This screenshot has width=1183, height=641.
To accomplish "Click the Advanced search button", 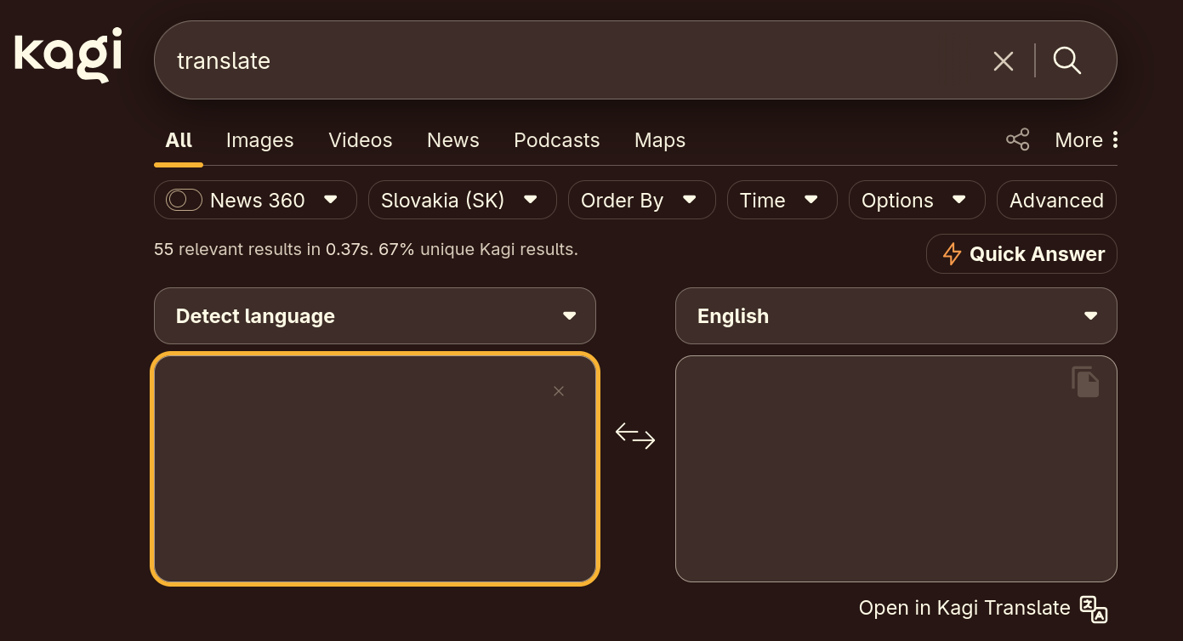I will click(x=1056, y=200).
